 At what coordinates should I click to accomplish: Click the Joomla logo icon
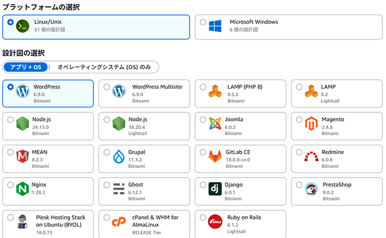pyautogui.click(x=216, y=124)
